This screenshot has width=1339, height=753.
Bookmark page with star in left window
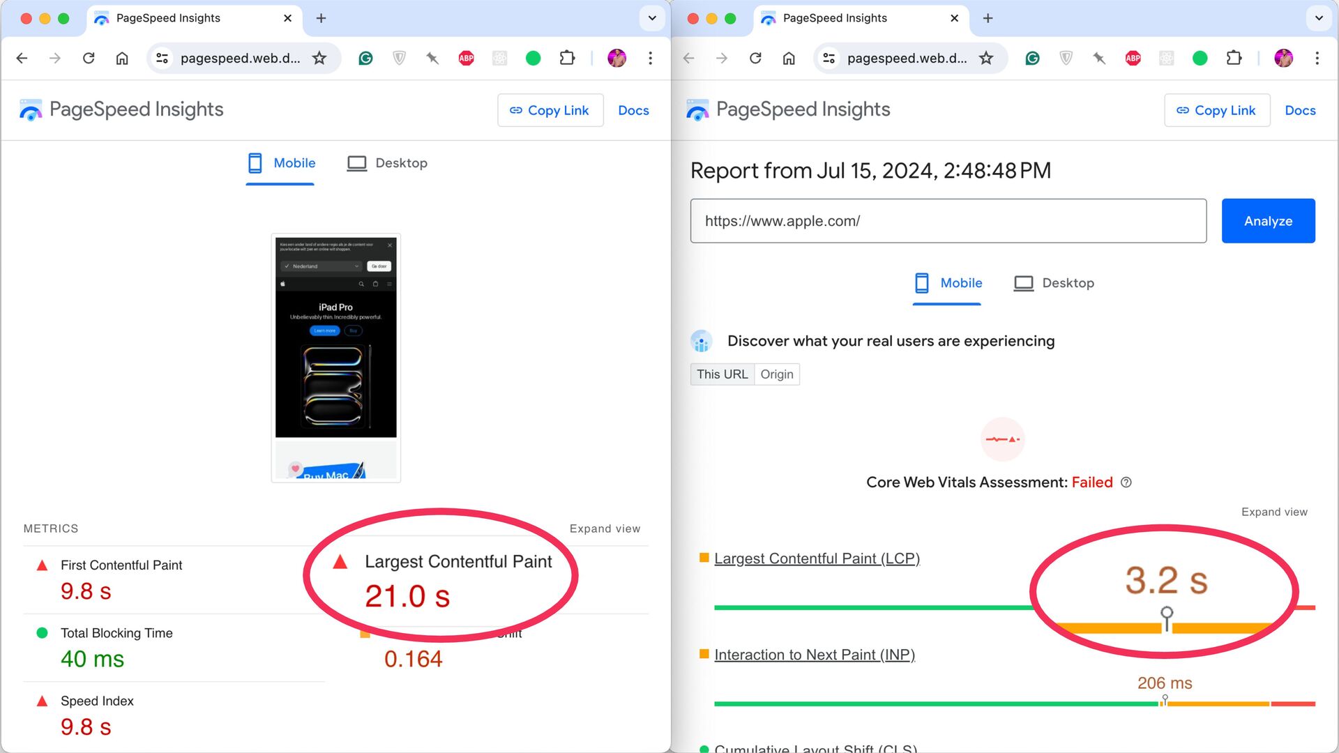319,58
